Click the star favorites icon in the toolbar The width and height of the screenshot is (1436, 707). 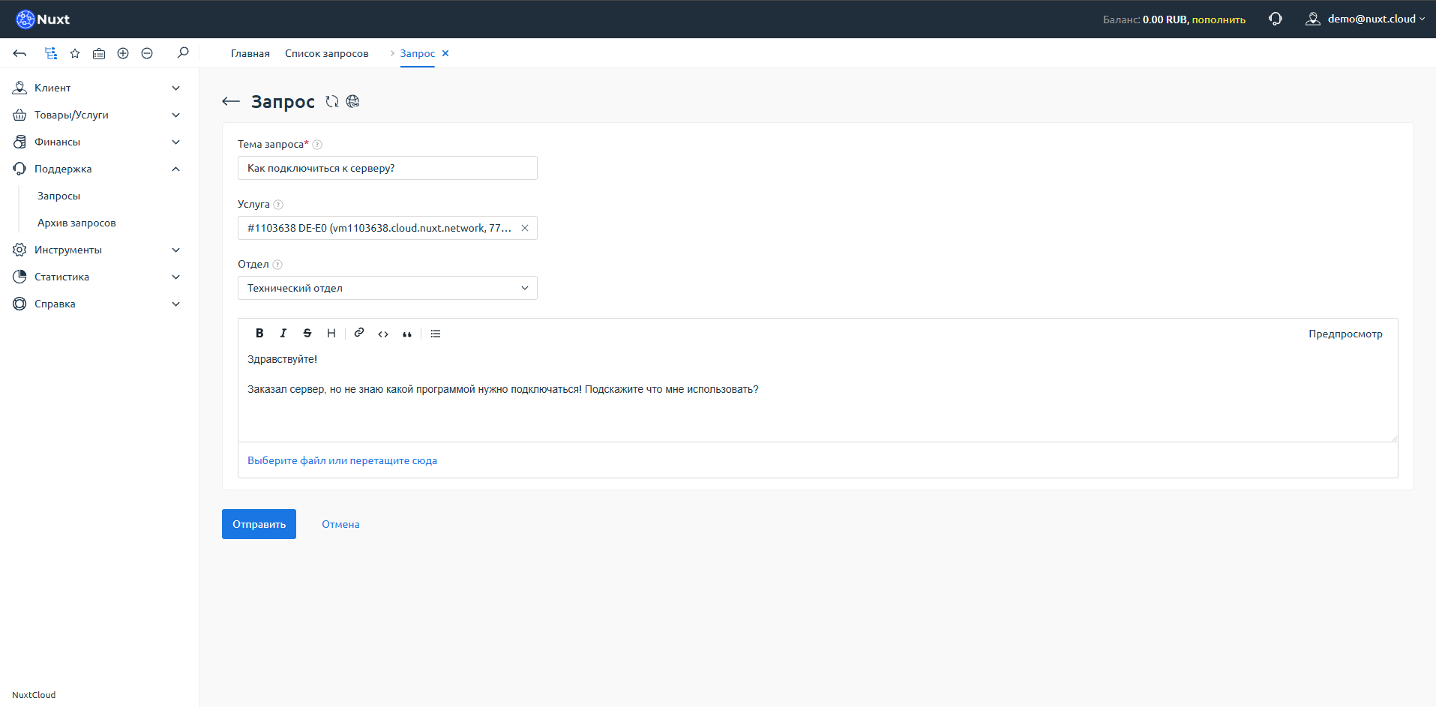pos(75,53)
